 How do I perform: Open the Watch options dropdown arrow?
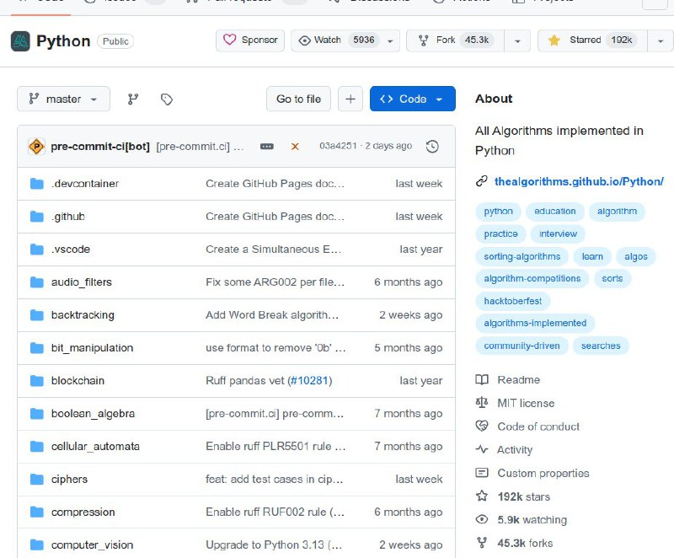[390, 40]
